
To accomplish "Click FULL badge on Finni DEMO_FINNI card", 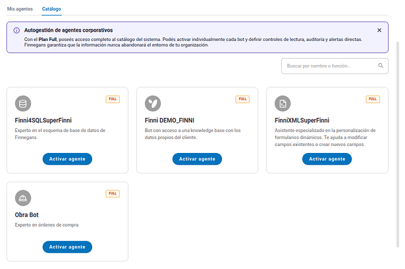I will (x=242, y=99).
